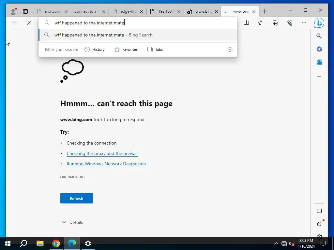Viewport: 334px width, 250px height.
Task: Click 'Running Windows Network Diagnostics' link
Action: point(106,164)
